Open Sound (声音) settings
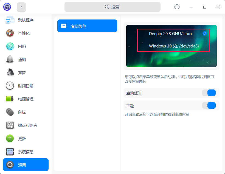Viewport: 225px width, 174px height. coord(22,73)
